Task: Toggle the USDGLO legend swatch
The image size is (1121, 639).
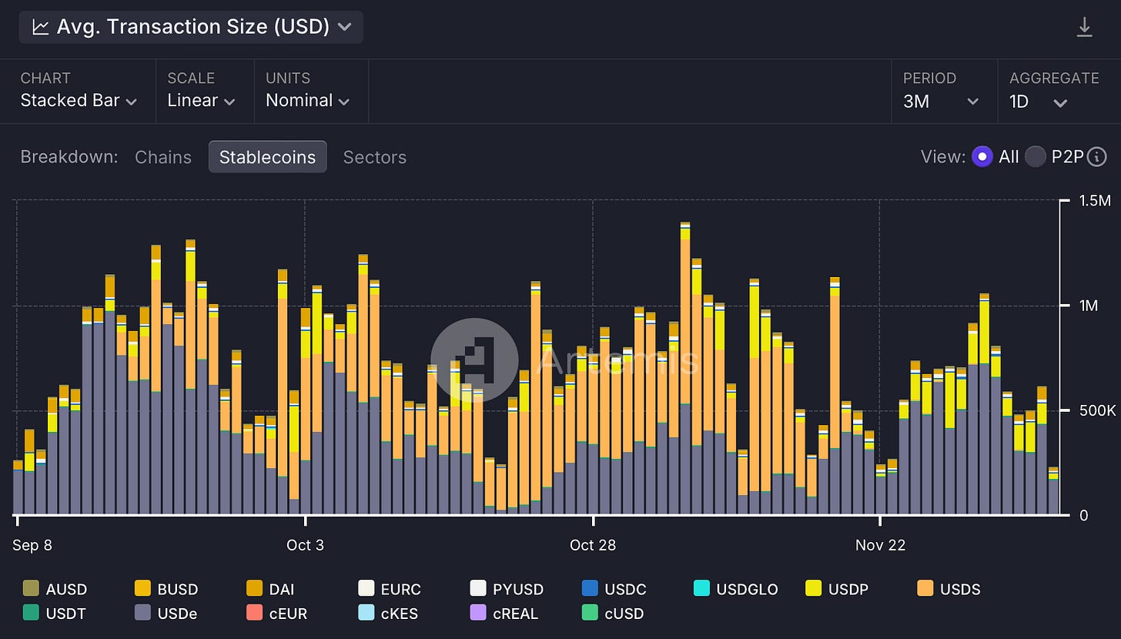Action: pyautogui.click(x=702, y=589)
